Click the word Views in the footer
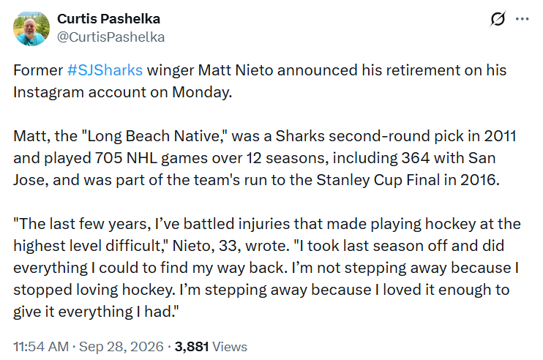The width and height of the screenshot is (543, 360). [x=230, y=347]
